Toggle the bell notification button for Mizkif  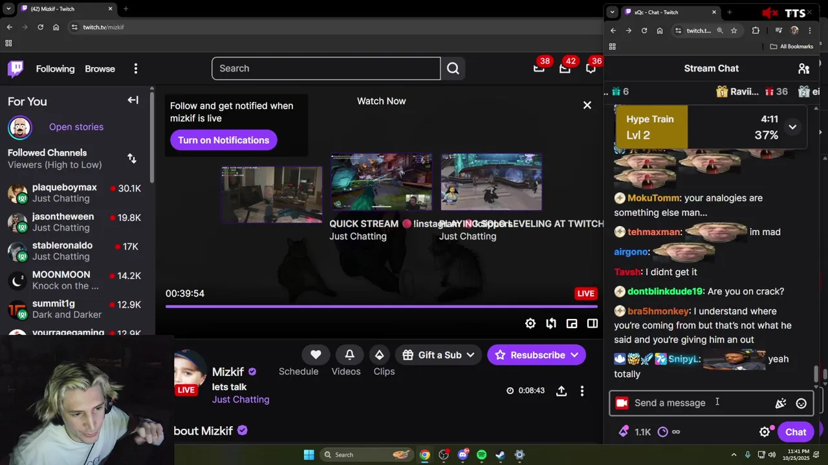349,355
